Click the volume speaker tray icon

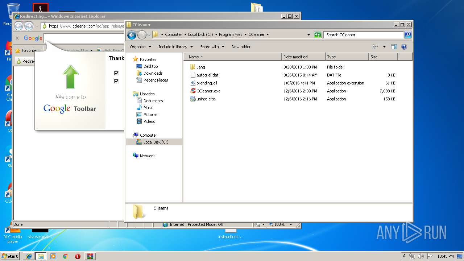pyautogui.click(x=421, y=256)
